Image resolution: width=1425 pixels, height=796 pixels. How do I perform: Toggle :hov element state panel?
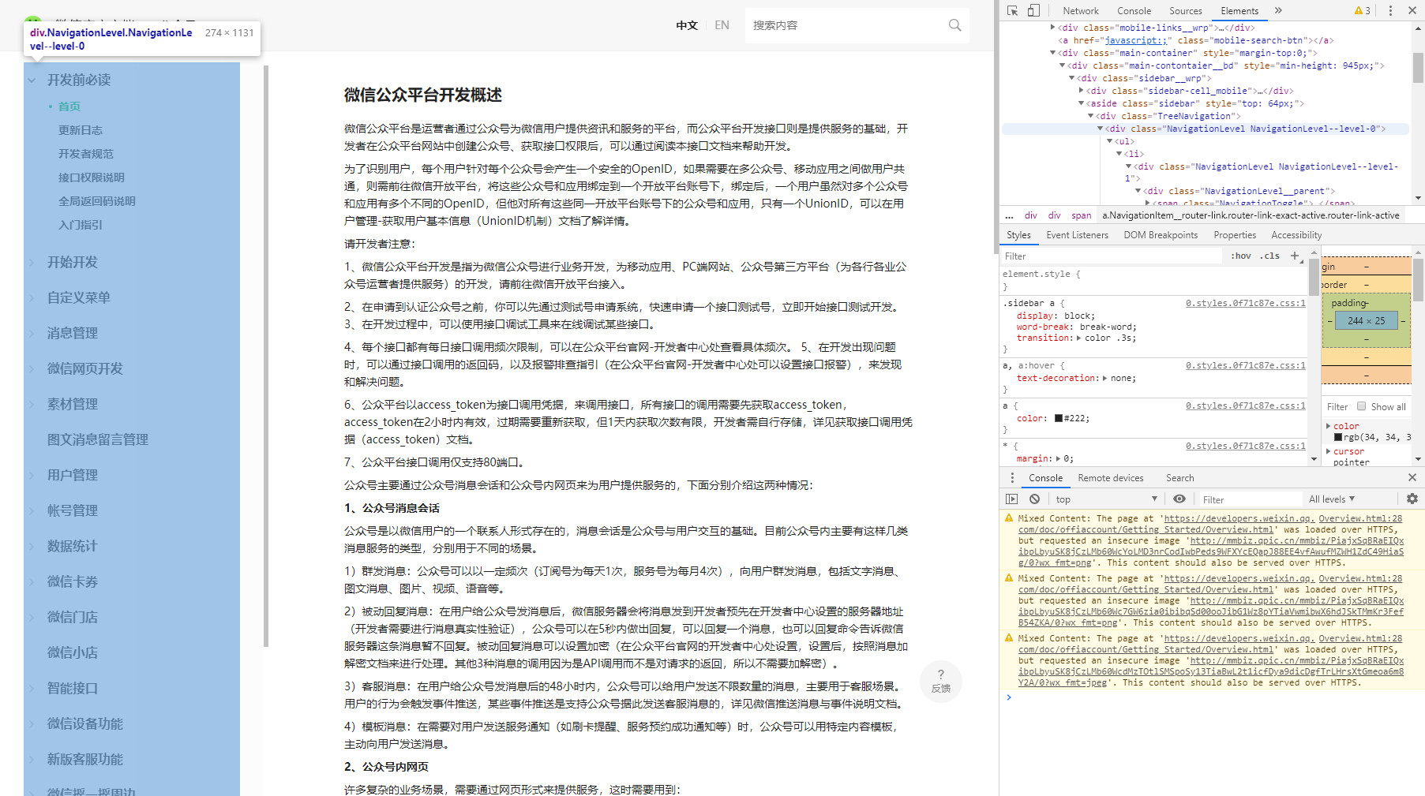tap(1241, 256)
